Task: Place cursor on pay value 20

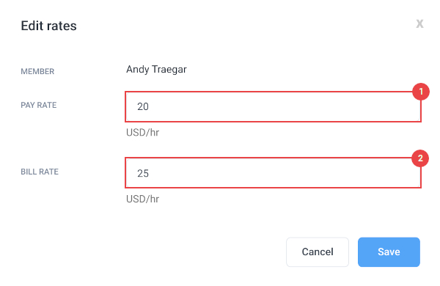Action: coord(143,106)
